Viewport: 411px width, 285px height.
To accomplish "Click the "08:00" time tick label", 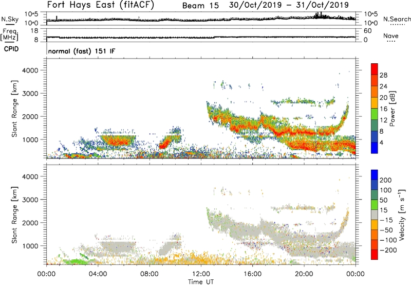I will pos(150,274).
